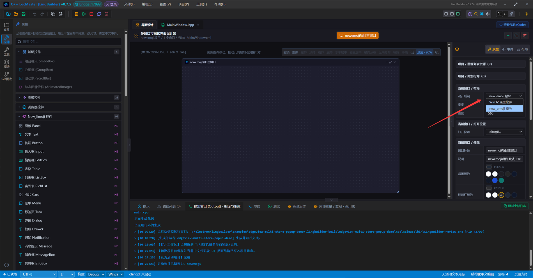Image resolution: width=533 pixels, height=278 pixels.
Task: Click the 搜索控件 search field
Action: point(68,42)
